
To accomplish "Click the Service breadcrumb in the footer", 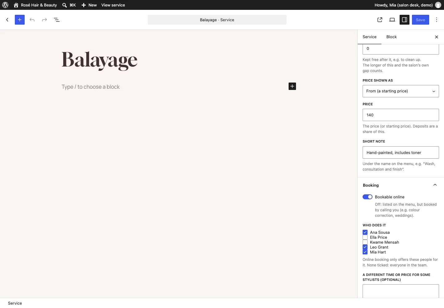I will pos(15,303).
